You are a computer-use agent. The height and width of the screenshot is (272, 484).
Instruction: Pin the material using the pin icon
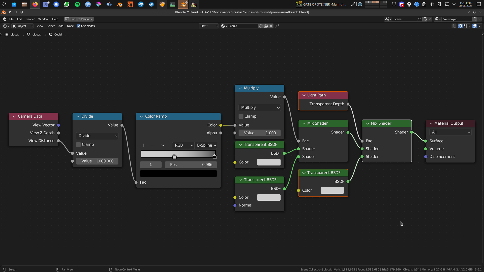pos(277,26)
